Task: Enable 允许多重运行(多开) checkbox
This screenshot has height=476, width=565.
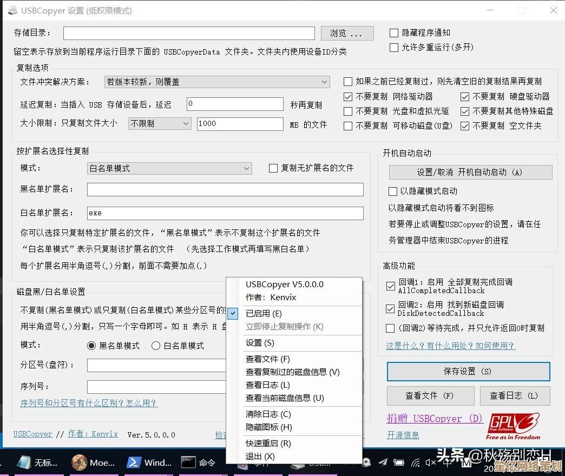Action: [394, 48]
